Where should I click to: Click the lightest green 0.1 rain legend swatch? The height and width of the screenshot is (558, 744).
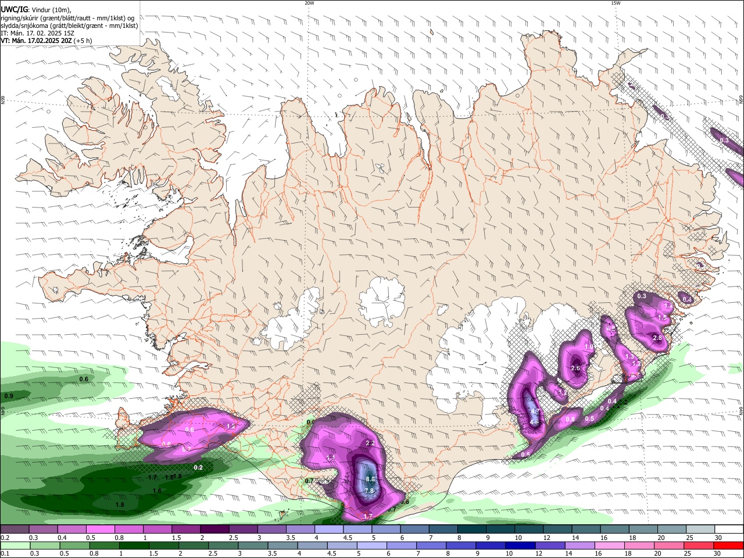(x=15, y=545)
